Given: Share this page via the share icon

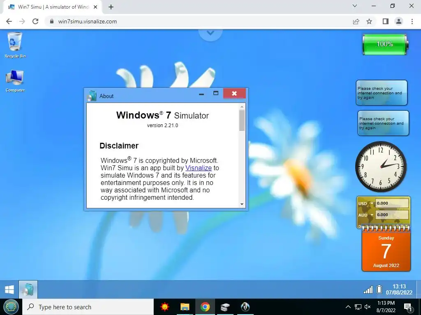Looking at the screenshot, I should coord(356,21).
